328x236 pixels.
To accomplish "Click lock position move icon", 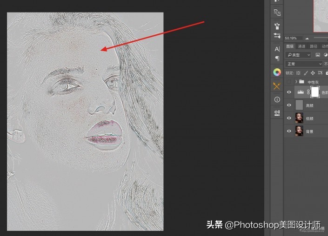I will (x=313, y=73).
